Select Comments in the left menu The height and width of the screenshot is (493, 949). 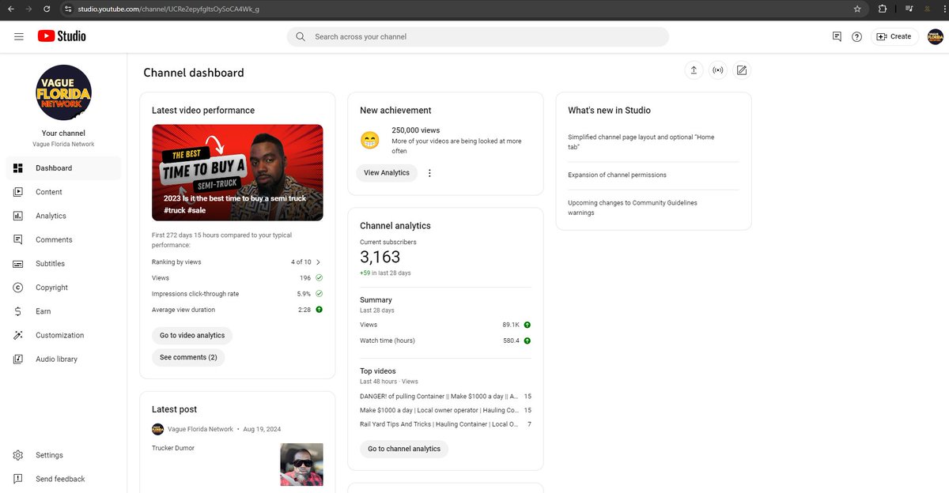[x=63, y=239]
